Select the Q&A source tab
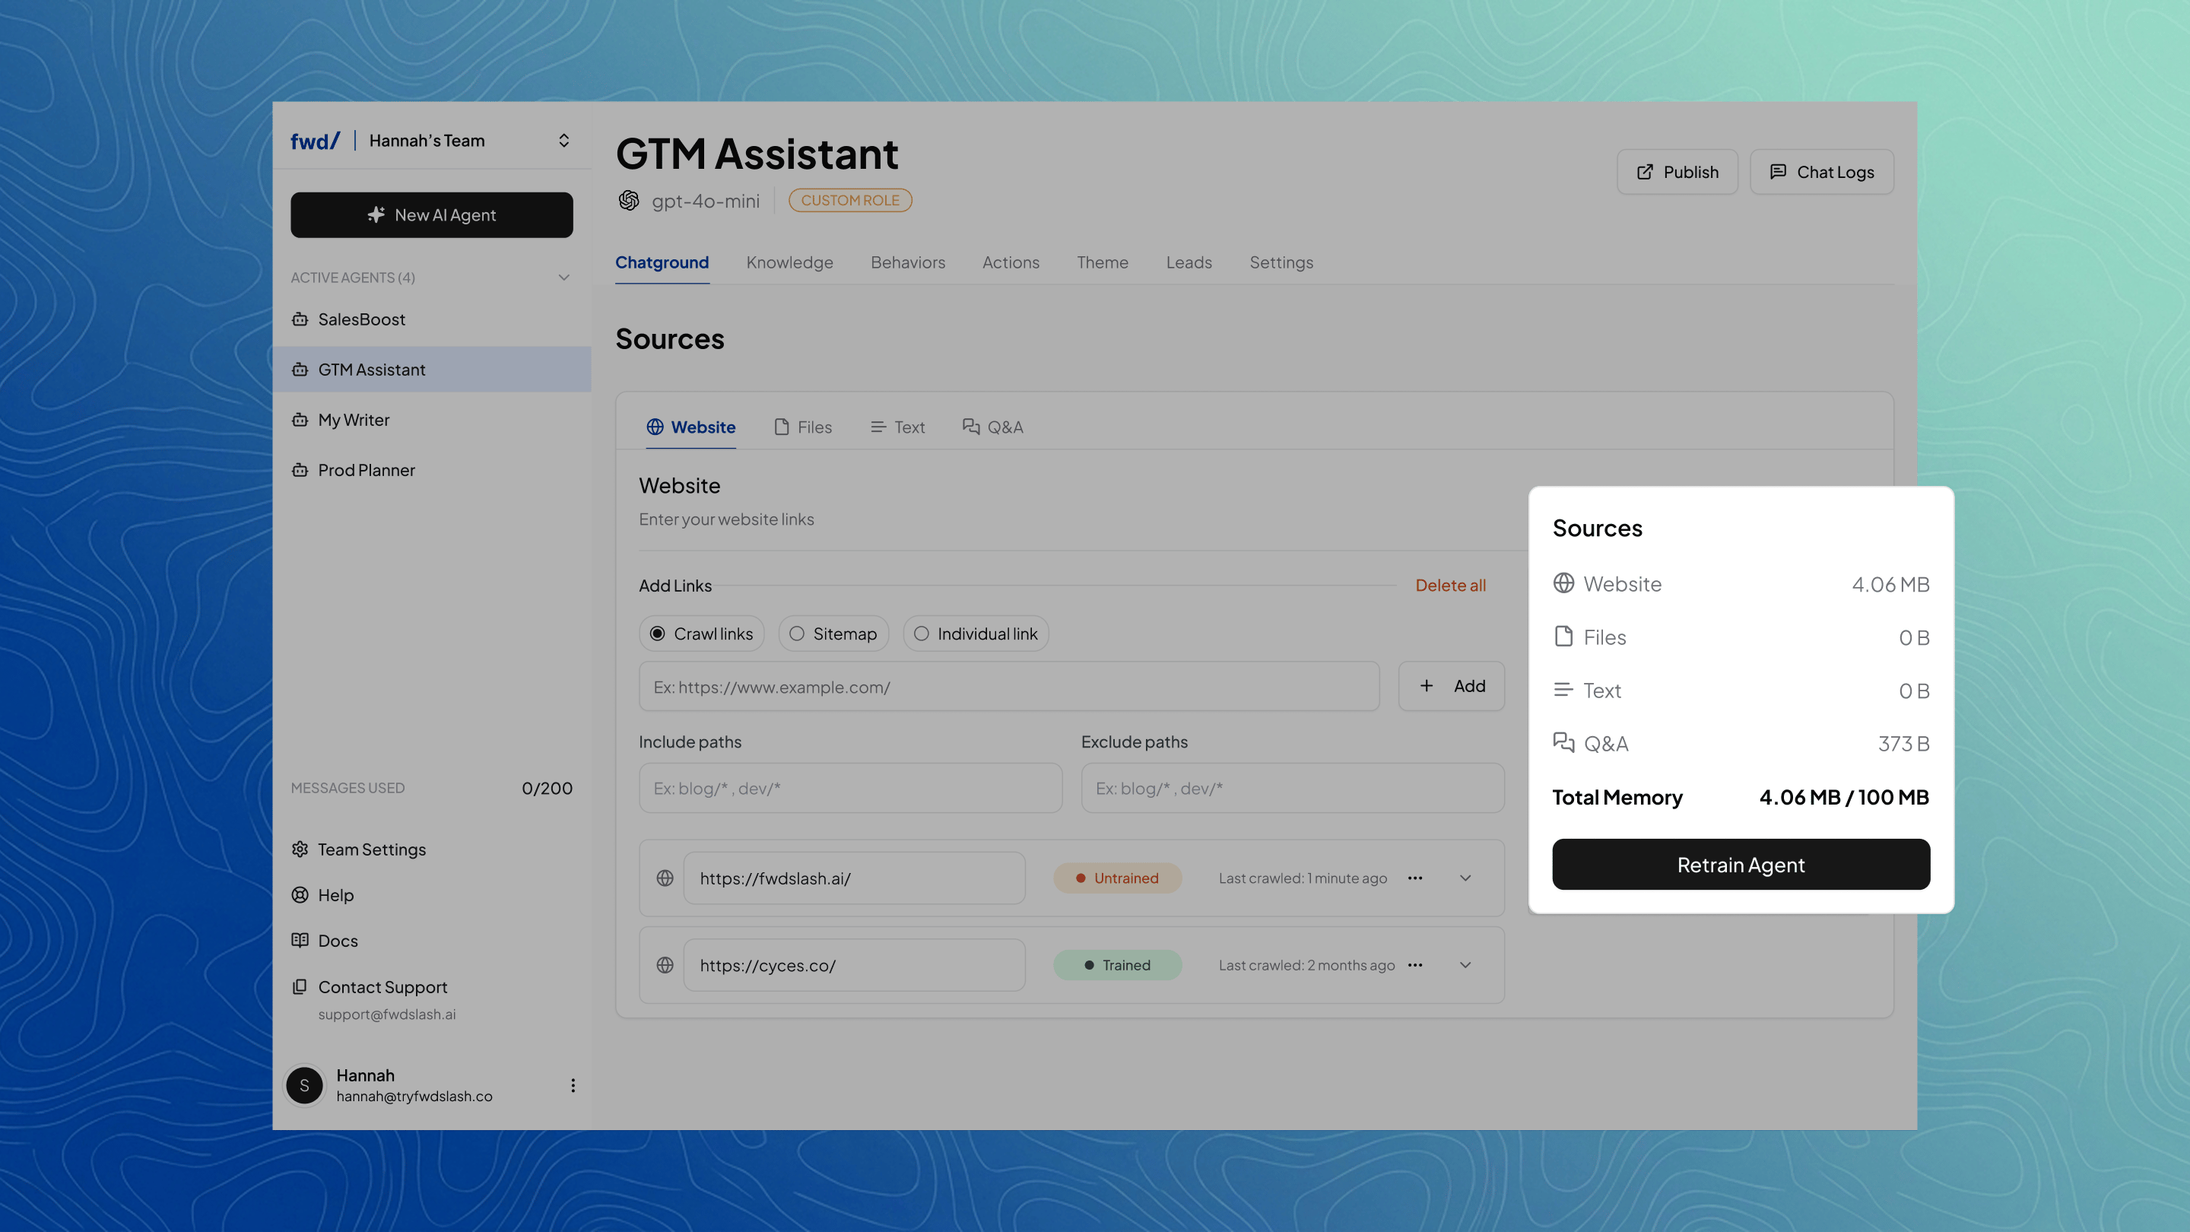 [x=993, y=427]
